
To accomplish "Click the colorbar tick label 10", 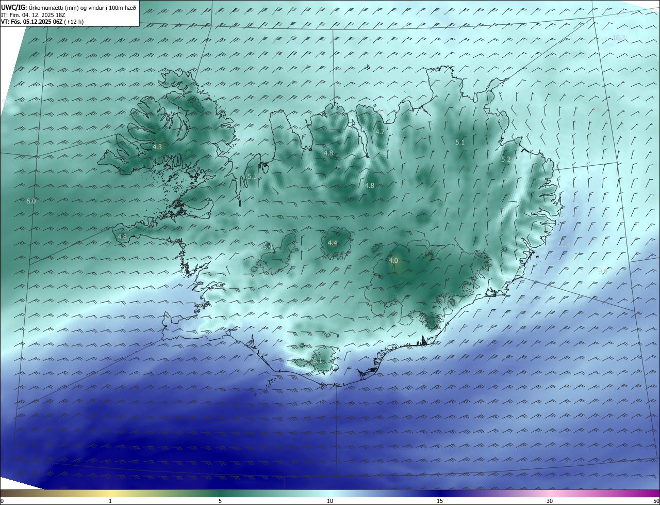I will [x=330, y=501].
